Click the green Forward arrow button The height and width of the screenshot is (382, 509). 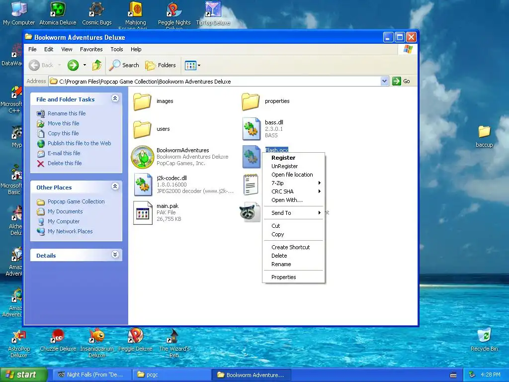[x=73, y=65]
